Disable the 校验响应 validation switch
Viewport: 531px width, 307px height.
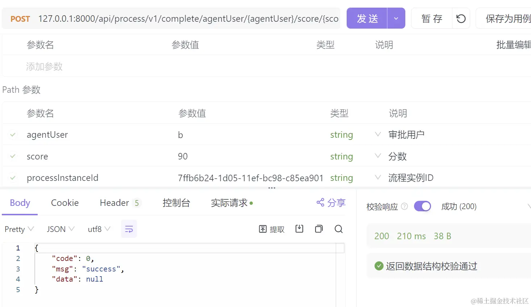click(x=422, y=206)
